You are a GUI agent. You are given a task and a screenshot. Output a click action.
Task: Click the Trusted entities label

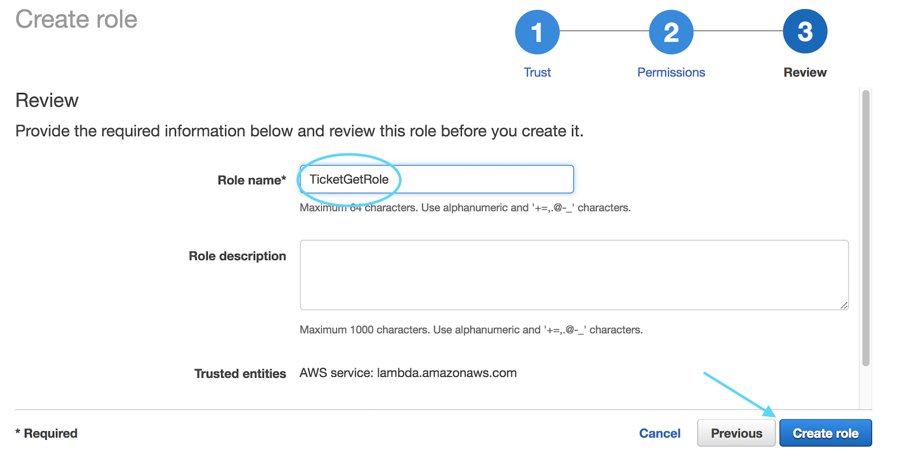point(240,374)
